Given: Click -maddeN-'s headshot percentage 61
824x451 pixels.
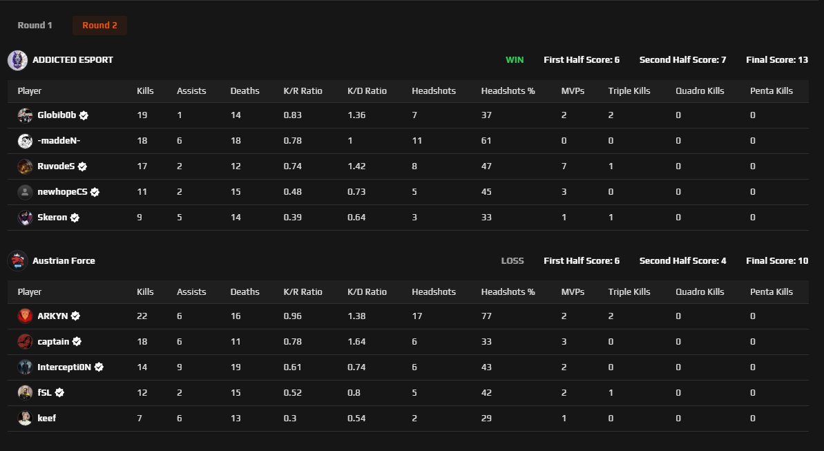Looking at the screenshot, I should (x=487, y=141).
